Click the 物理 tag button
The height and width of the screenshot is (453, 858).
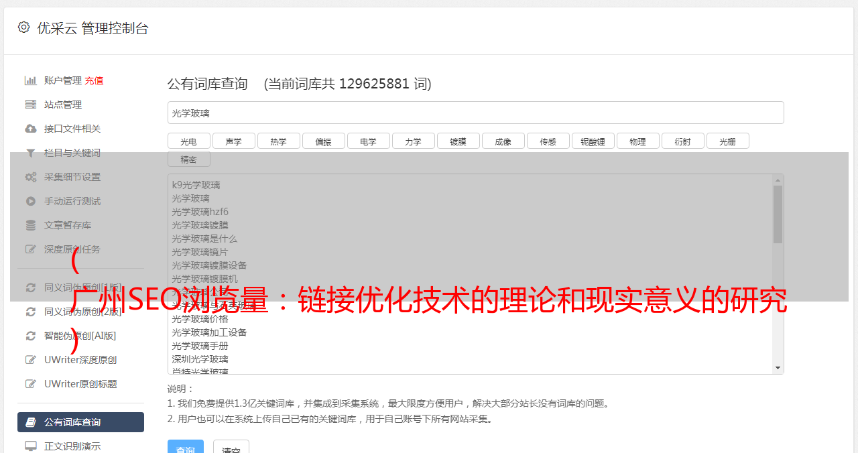(x=637, y=141)
